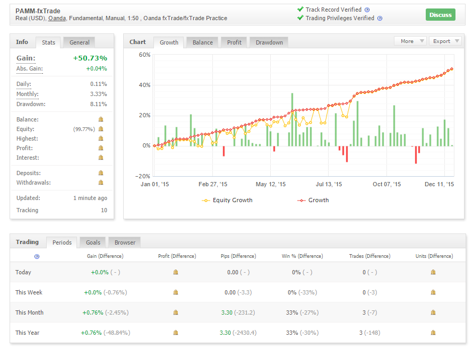Viewport: 473px width, 347px height.
Task: Click the Gain label in Info panel
Action: (26, 58)
